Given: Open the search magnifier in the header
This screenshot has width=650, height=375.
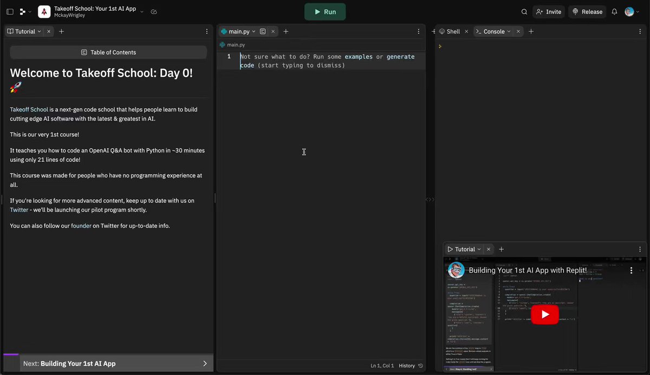Looking at the screenshot, I should [524, 11].
